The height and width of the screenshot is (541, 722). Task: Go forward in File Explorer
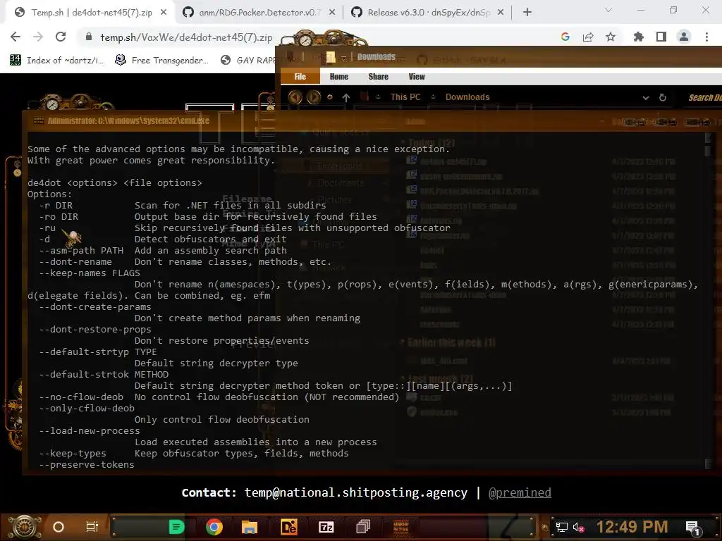pyautogui.click(x=314, y=97)
